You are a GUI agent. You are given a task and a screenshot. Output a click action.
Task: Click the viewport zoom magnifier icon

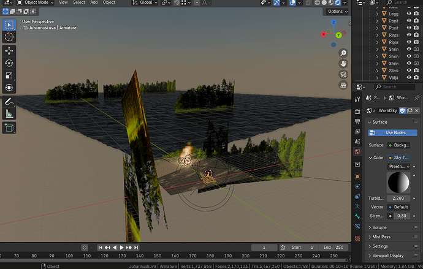coord(343,53)
